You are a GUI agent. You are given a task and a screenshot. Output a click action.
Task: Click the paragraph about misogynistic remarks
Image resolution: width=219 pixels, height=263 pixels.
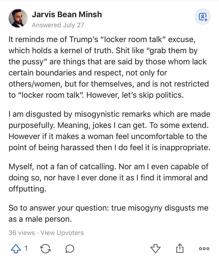[x=109, y=131]
